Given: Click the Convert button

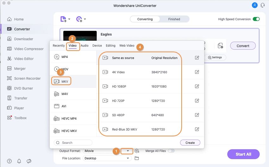Looking at the screenshot, I should (243, 46).
